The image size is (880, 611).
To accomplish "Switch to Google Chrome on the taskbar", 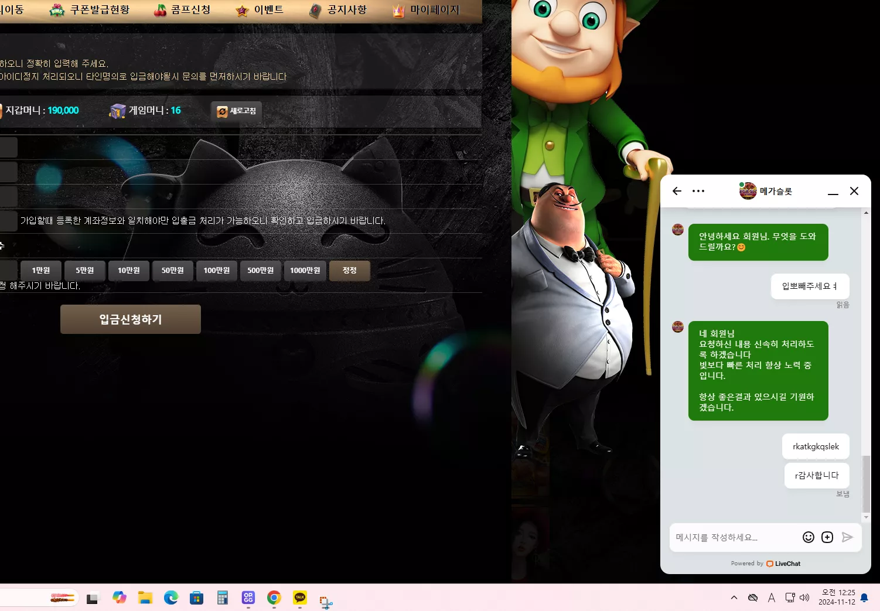I will 274,598.
